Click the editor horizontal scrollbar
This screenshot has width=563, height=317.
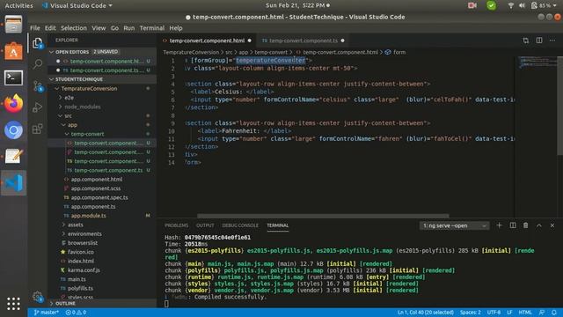click(323, 216)
